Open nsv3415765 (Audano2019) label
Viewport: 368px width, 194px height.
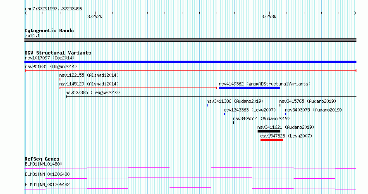click(x=308, y=101)
